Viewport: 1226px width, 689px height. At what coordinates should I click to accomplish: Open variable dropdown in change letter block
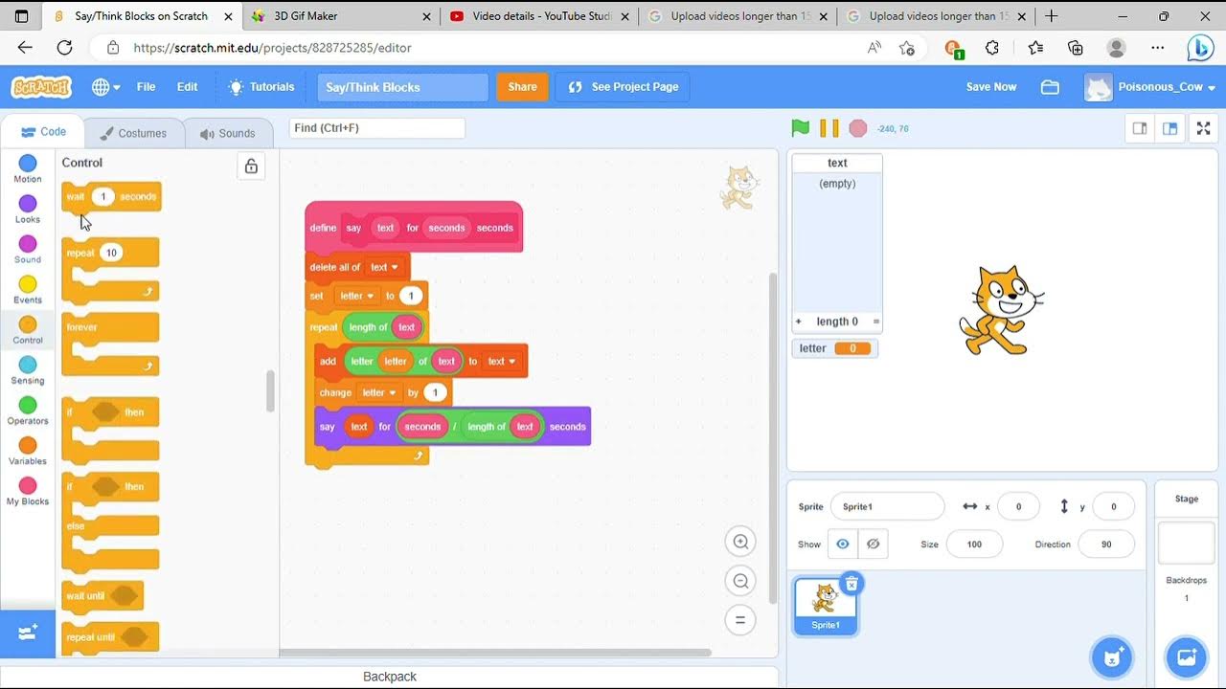click(x=379, y=392)
